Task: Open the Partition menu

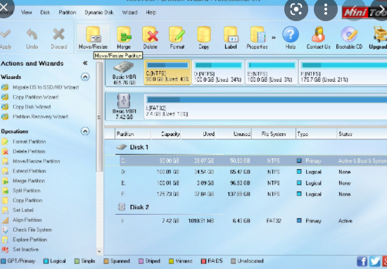Action: coord(68,13)
